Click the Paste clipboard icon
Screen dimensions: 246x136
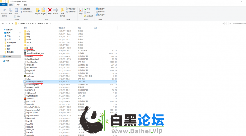click(x=16, y=10)
